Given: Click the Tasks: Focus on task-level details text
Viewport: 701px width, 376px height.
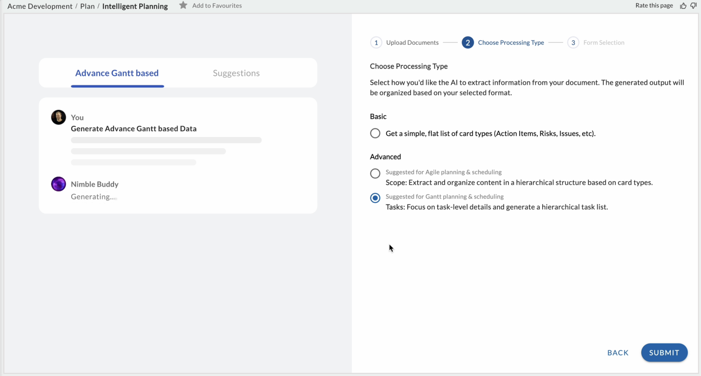Looking at the screenshot, I should click(x=497, y=207).
